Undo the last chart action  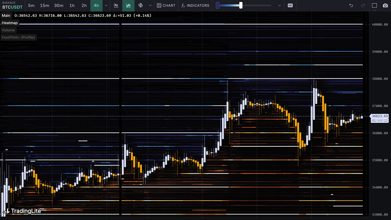(351, 6)
